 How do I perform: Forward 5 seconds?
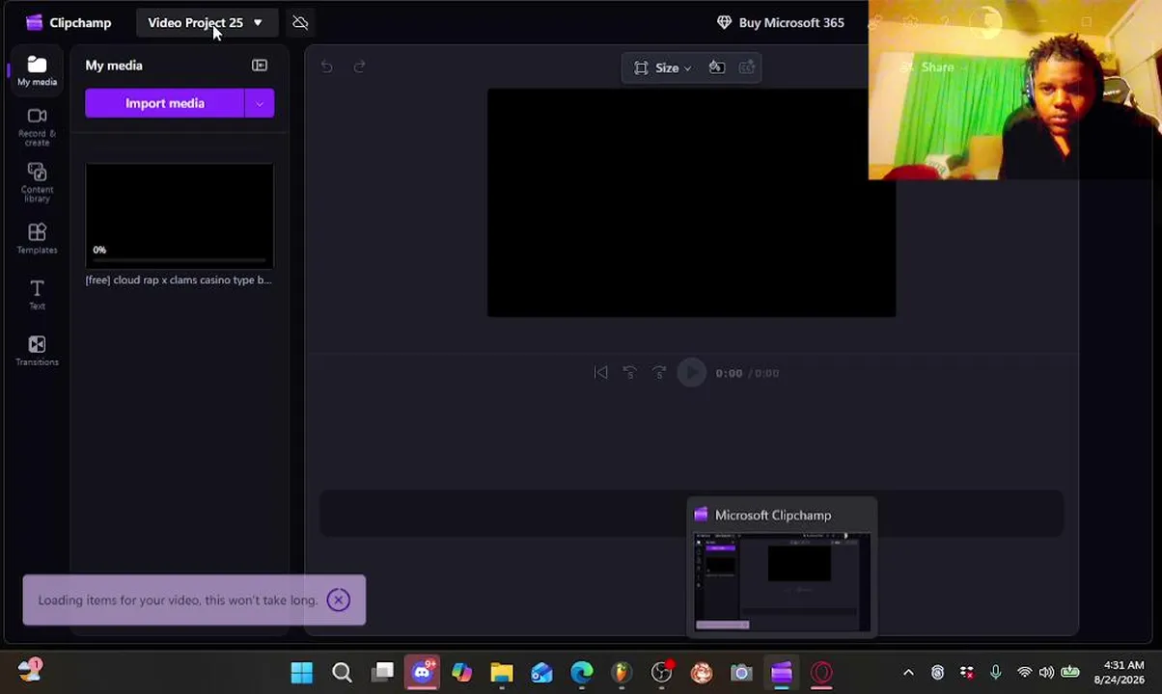(659, 373)
